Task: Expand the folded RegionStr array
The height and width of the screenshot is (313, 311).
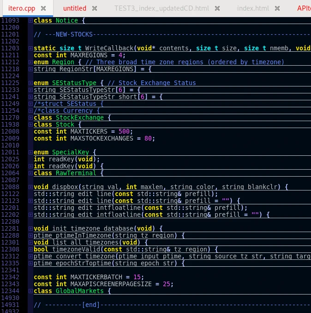Action: pyautogui.click(x=30, y=69)
